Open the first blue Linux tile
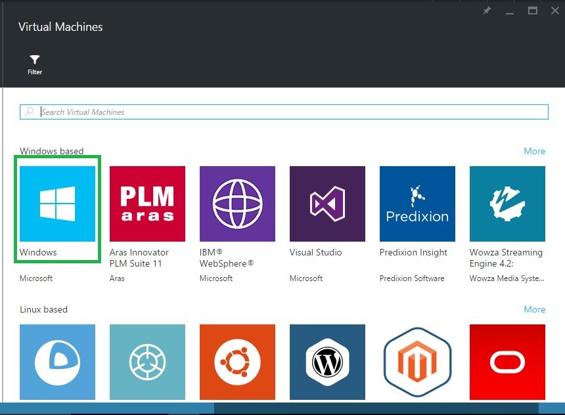The image size is (565, 415). 57,362
